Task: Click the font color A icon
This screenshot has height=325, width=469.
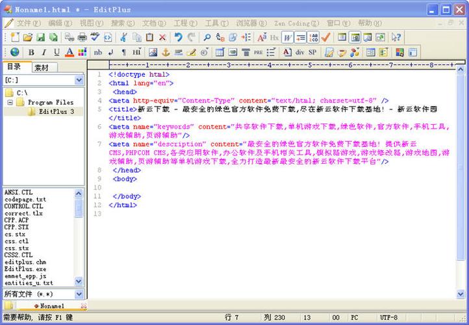Action: click(x=70, y=52)
